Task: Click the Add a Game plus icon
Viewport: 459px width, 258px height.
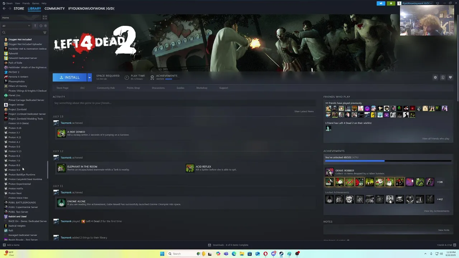Action: [x=4, y=245]
